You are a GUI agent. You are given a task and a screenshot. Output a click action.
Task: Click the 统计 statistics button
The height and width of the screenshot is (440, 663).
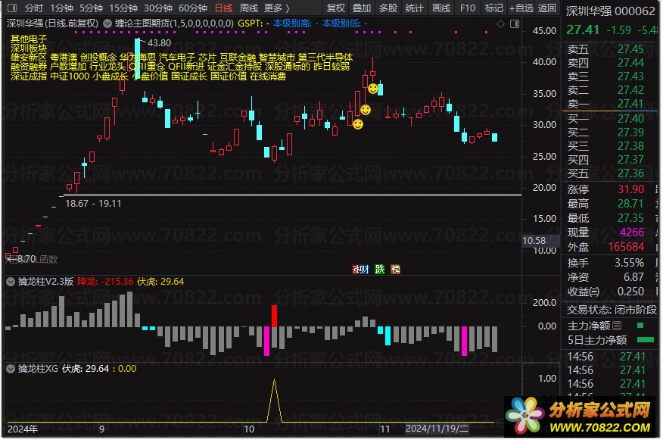[414, 8]
